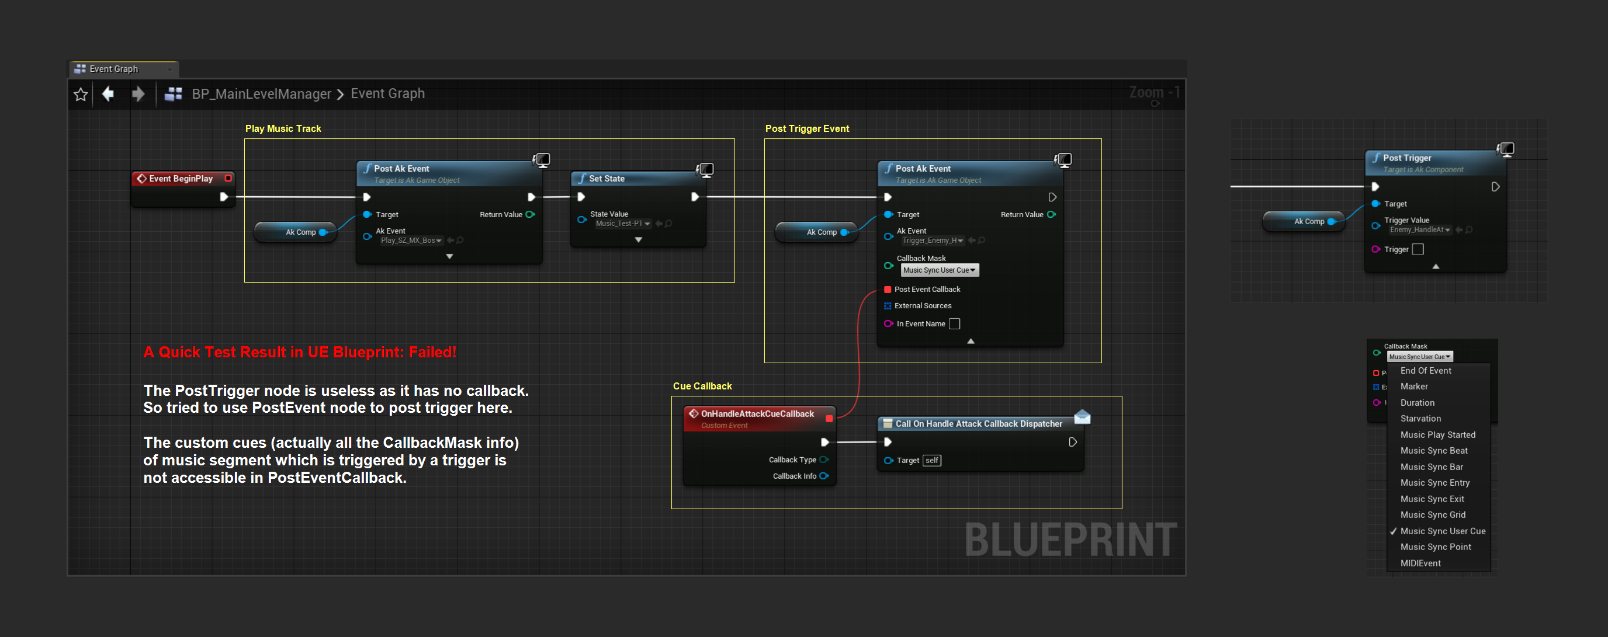Click the search icon beside Music_Test-P1
The image size is (1608, 637).
click(x=668, y=224)
